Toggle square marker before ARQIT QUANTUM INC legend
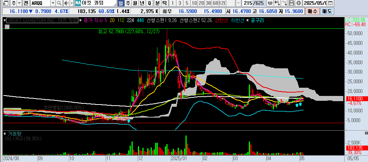 point(5,20)
